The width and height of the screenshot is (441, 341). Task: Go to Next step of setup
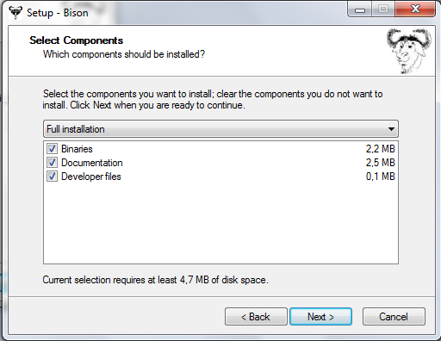click(x=320, y=317)
